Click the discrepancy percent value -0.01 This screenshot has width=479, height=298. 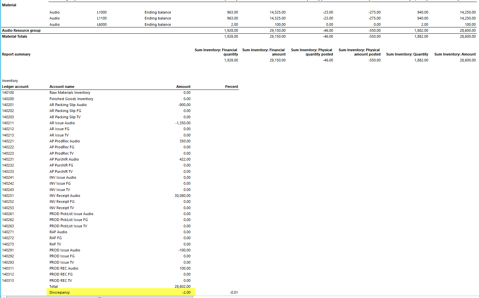(x=234, y=292)
